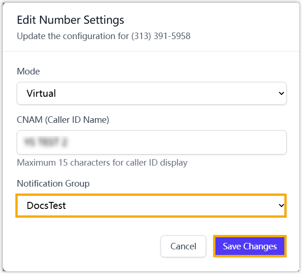Click the 'CNAM (Caller ID Name)' label
302x274 pixels.
[63, 120]
